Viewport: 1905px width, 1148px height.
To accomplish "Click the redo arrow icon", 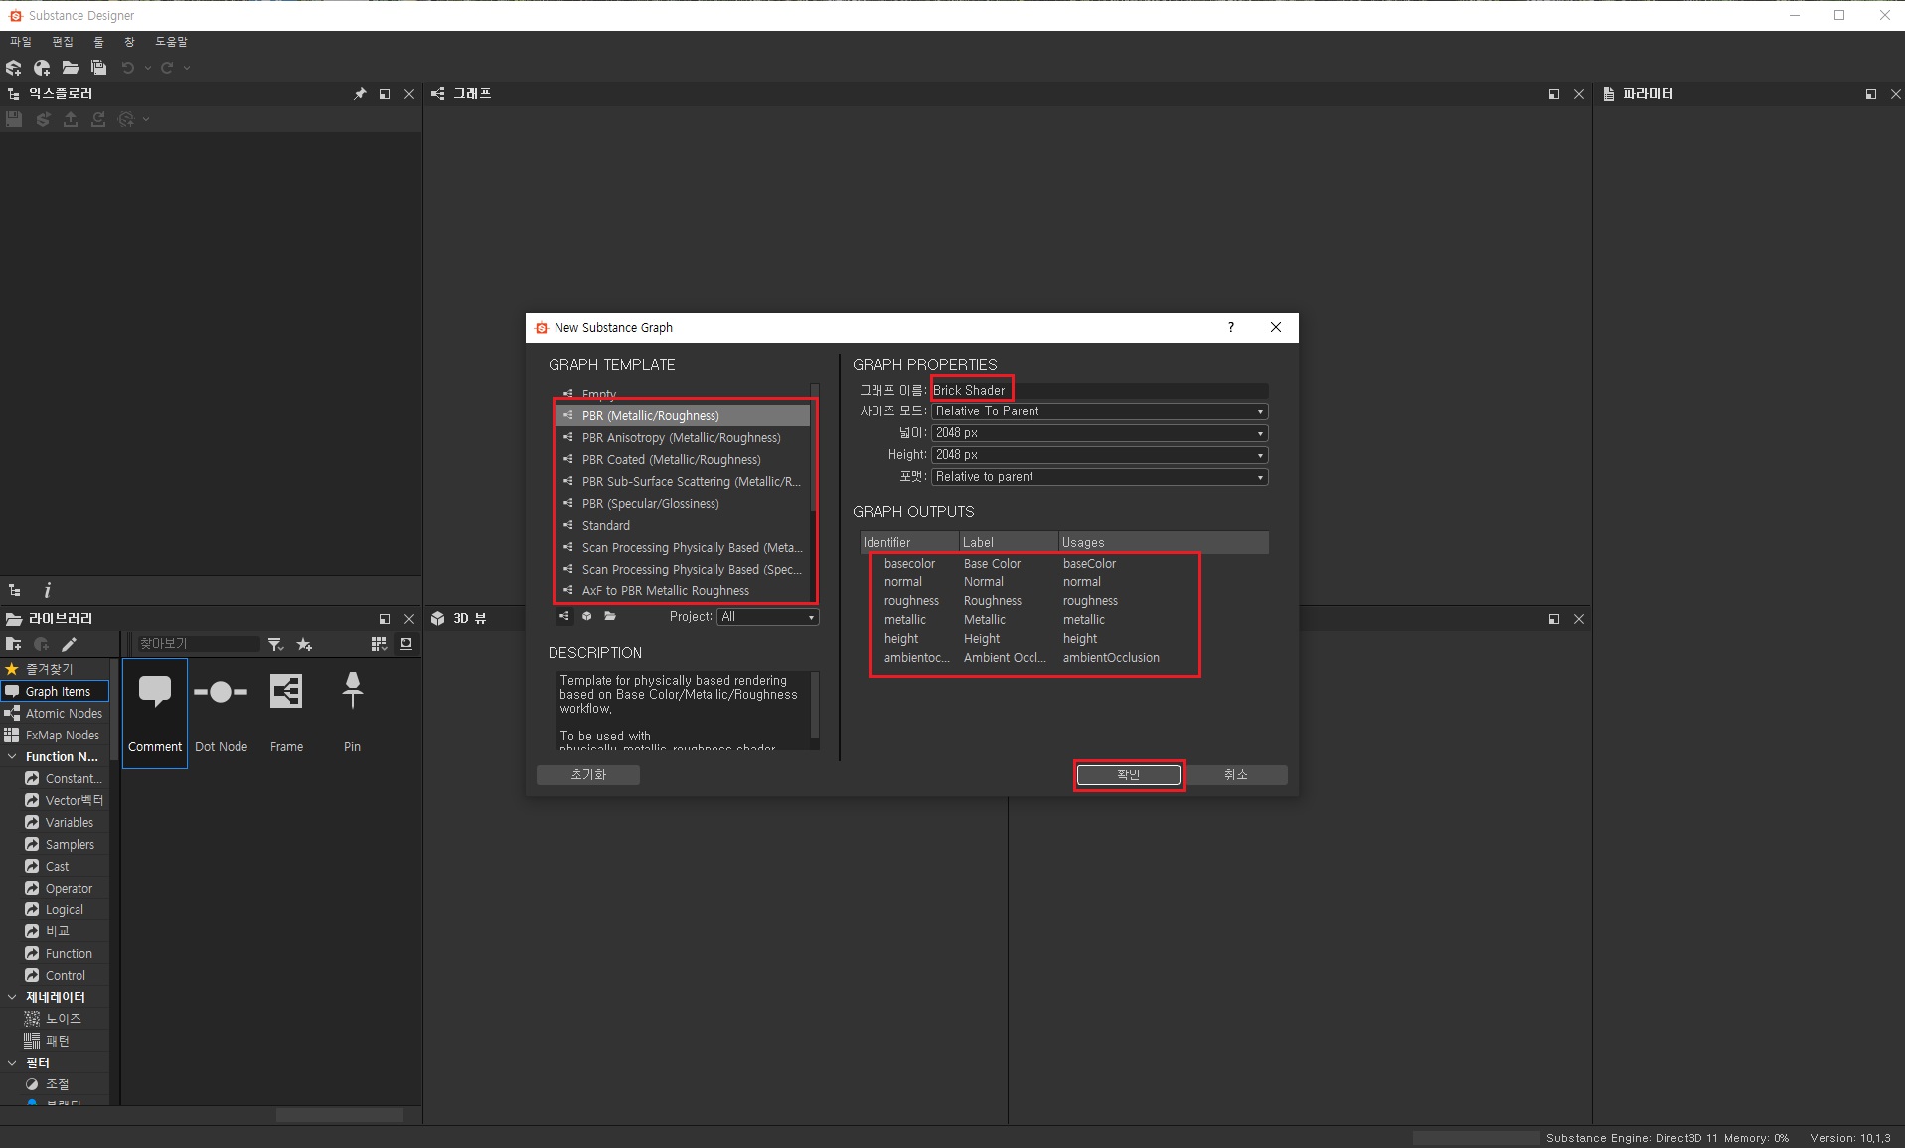I will point(167,68).
